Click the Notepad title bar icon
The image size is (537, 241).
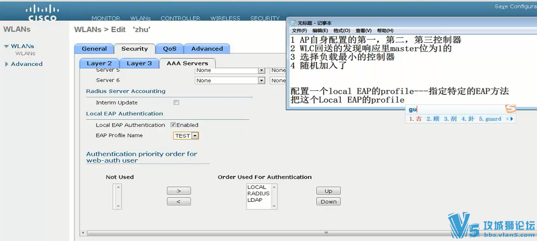pyautogui.click(x=293, y=23)
